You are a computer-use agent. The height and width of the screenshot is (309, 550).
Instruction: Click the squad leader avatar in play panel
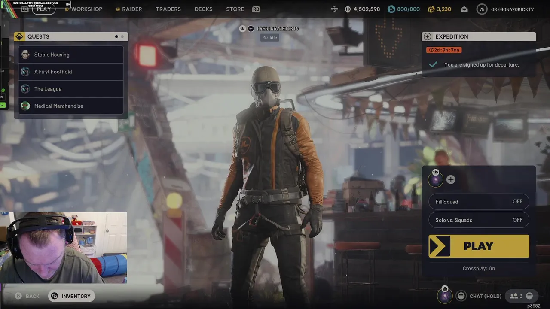coord(436,179)
